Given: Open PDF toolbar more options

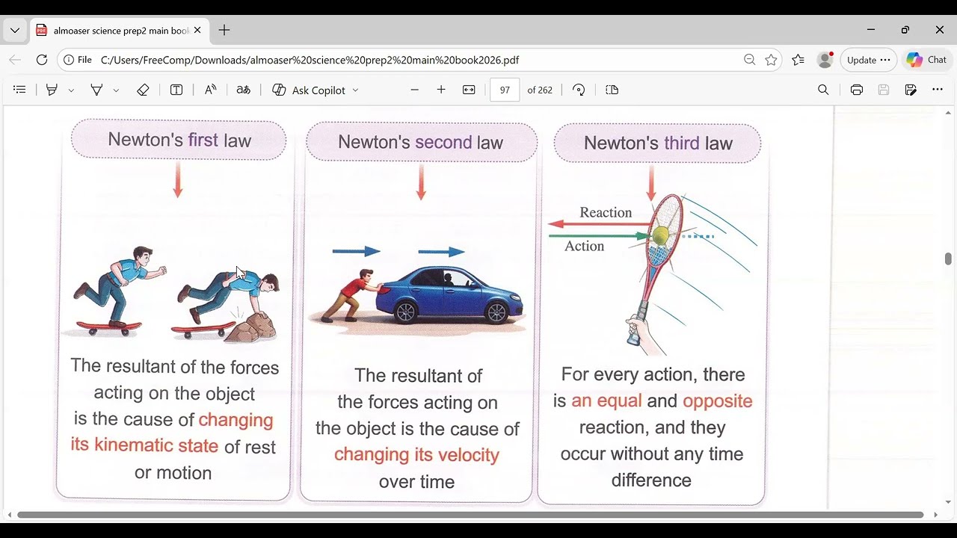Looking at the screenshot, I should pyautogui.click(x=938, y=90).
